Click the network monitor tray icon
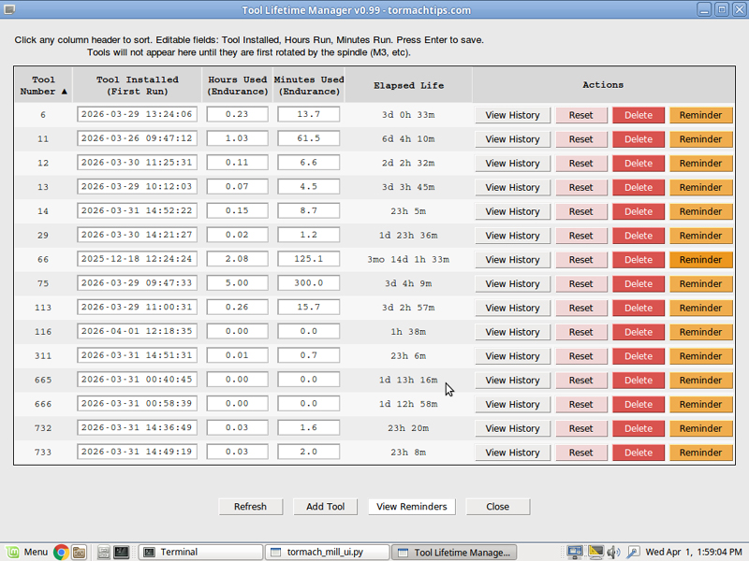Image resolution: width=749 pixels, height=561 pixels. click(x=575, y=552)
